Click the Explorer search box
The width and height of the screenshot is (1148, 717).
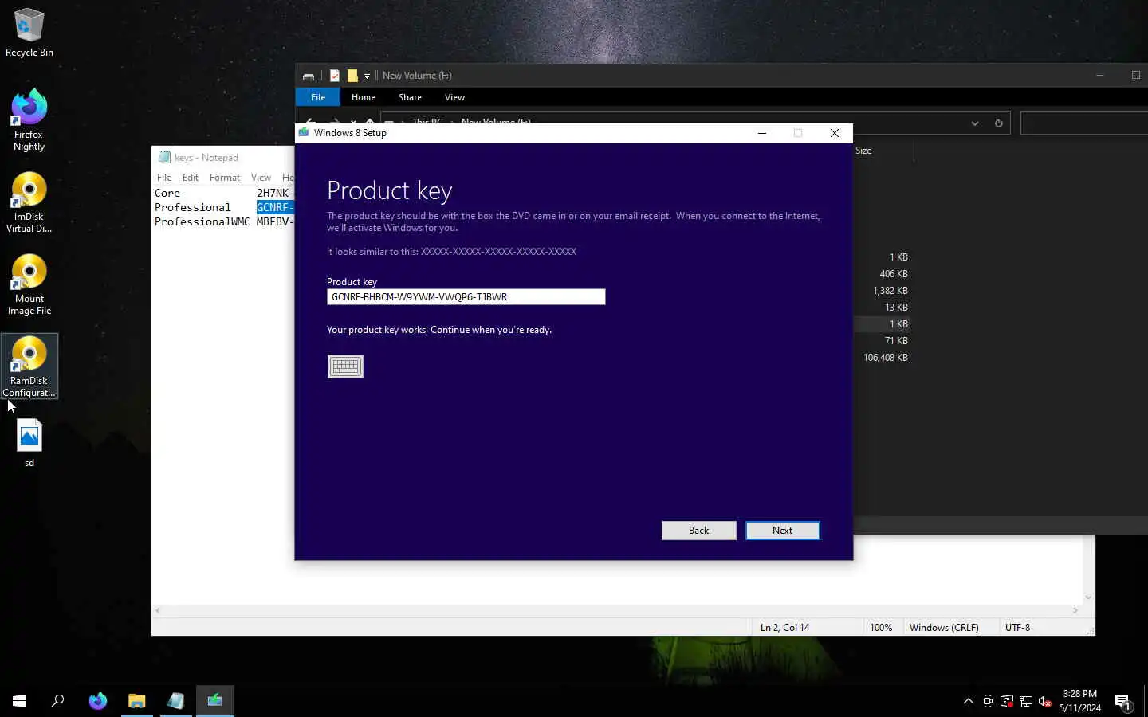pos(1084,123)
